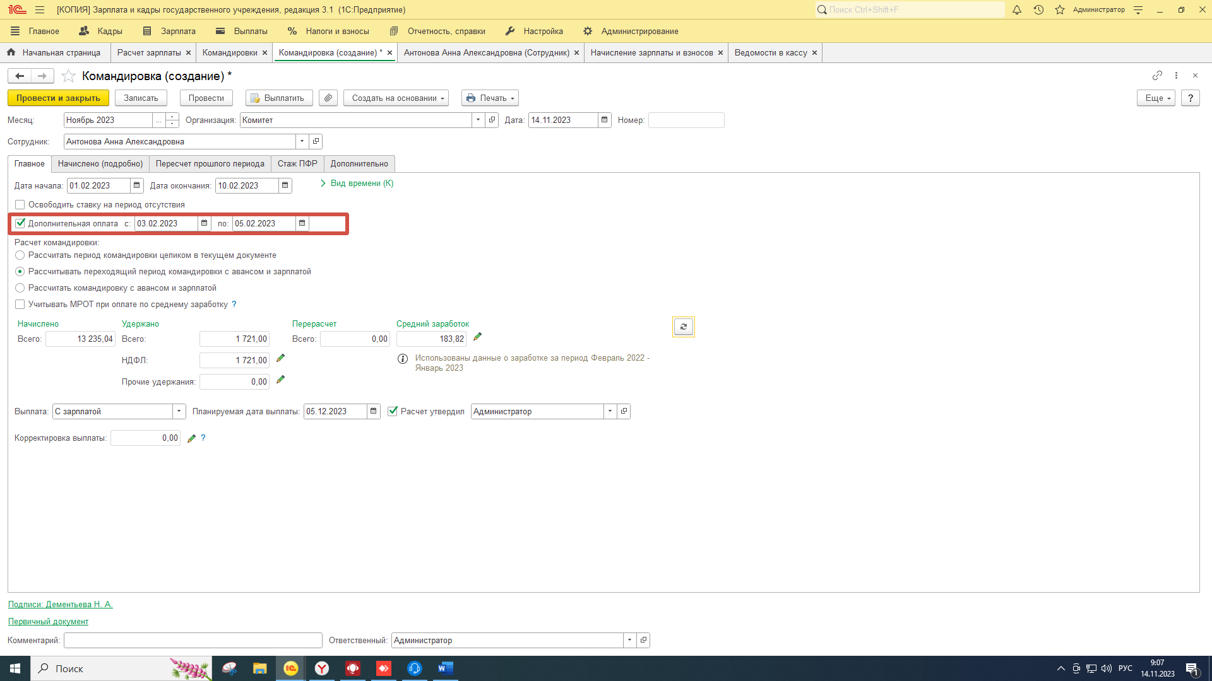1212x681 pixels.
Task: Open the functions hamburger menu beside 1C logo
Action: click(x=40, y=9)
